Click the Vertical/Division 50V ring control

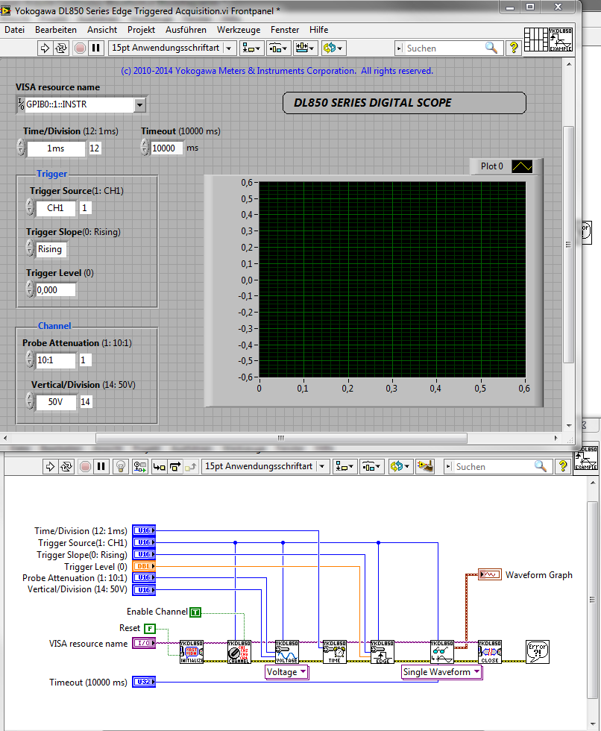(x=55, y=402)
